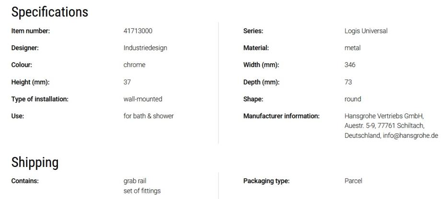Select the depth value 73

pyautogui.click(x=348, y=82)
